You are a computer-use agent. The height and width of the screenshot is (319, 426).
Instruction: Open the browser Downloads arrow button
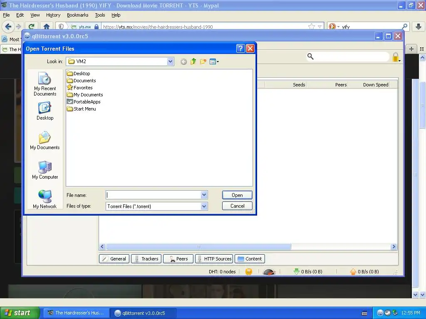pyautogui.click(x=419, y=27)
